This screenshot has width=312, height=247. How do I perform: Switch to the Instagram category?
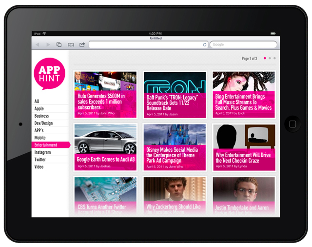click(43, 152)
